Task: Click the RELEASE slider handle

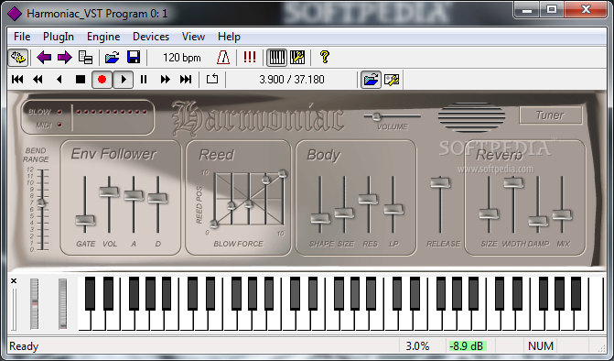Action: [x=440, y=182]
